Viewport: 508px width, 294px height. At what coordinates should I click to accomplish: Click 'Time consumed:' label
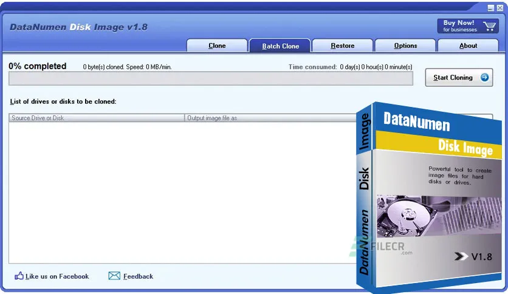[313, 67]
